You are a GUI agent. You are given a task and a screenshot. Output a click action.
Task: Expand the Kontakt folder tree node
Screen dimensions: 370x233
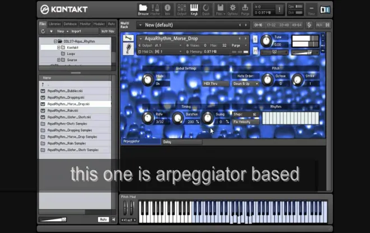(59, 48)
